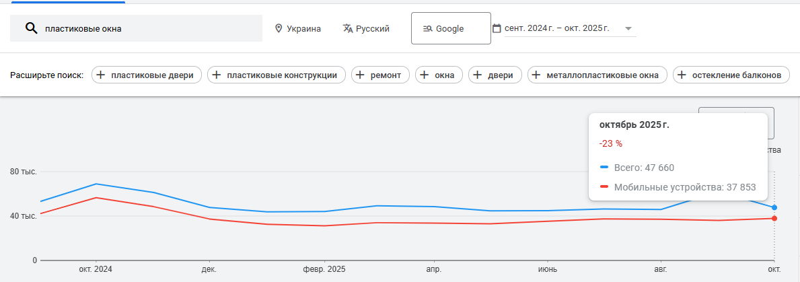
Task: Focus the пластиковые окна search field
Action: click(148, 29)
